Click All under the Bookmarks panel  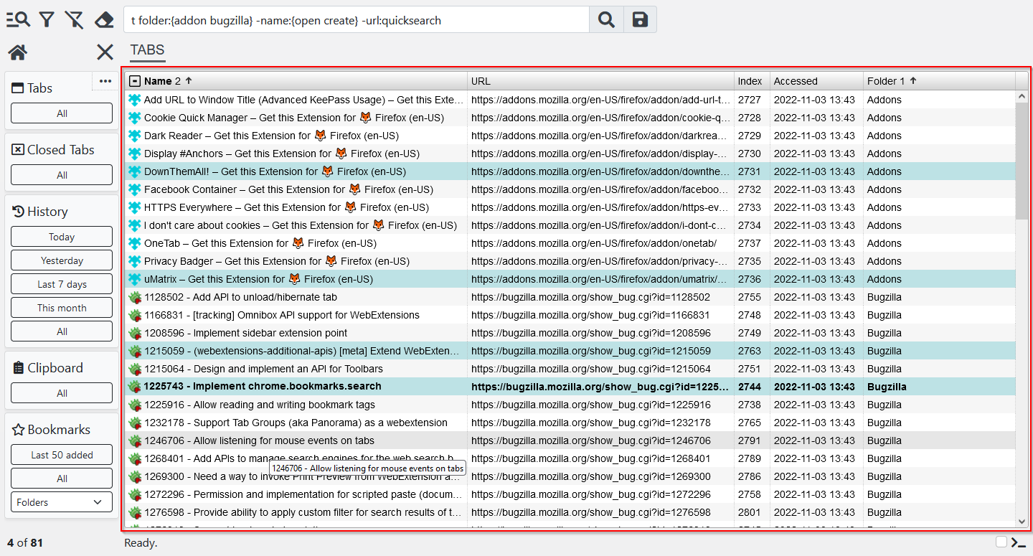point(62,479)
